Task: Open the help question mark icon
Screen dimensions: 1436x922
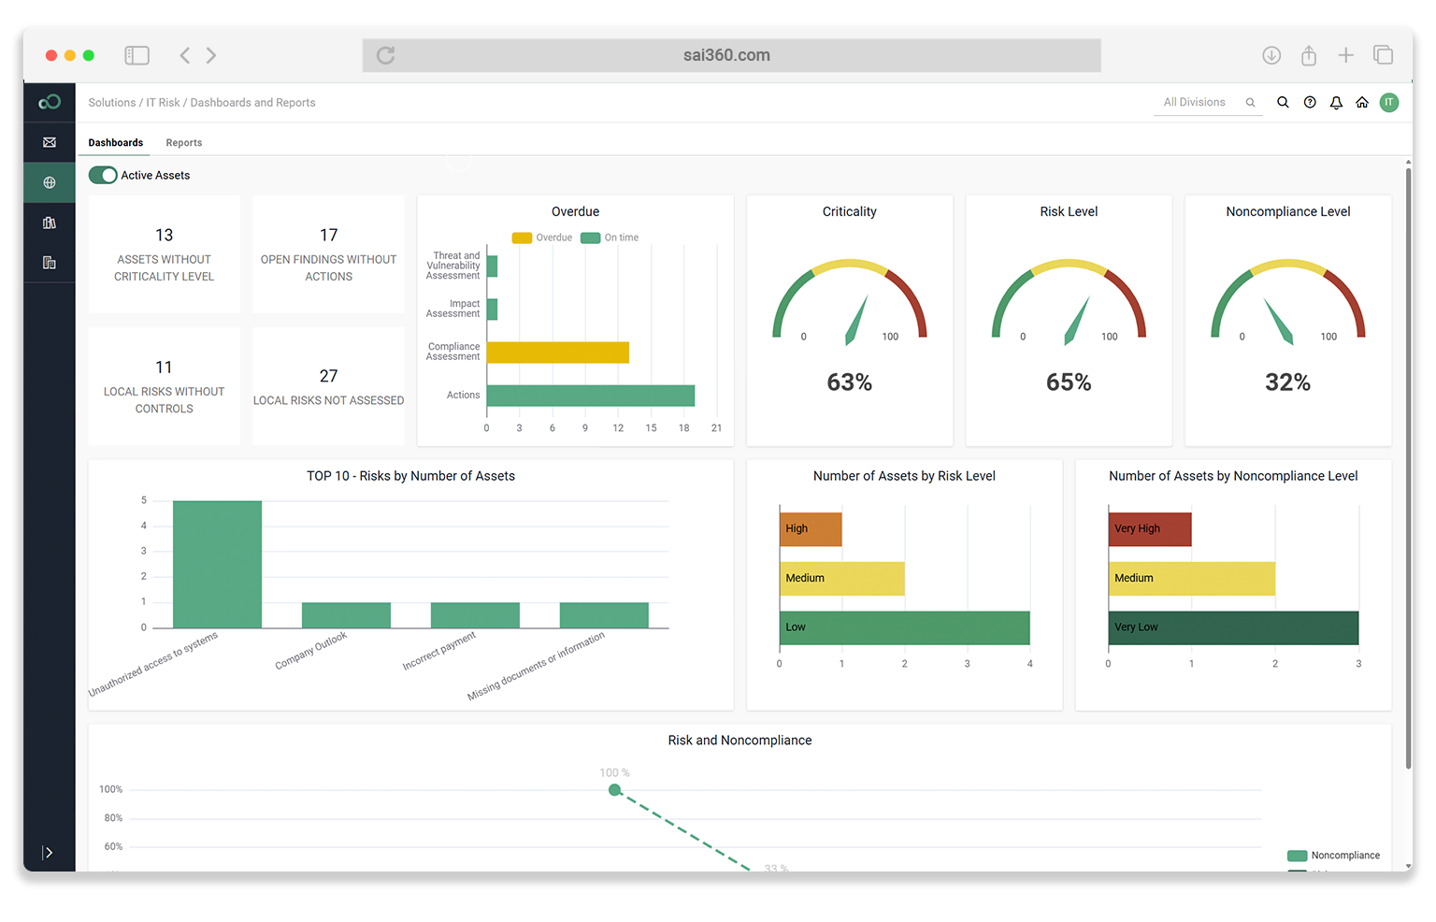Action: click(1310, 103)
